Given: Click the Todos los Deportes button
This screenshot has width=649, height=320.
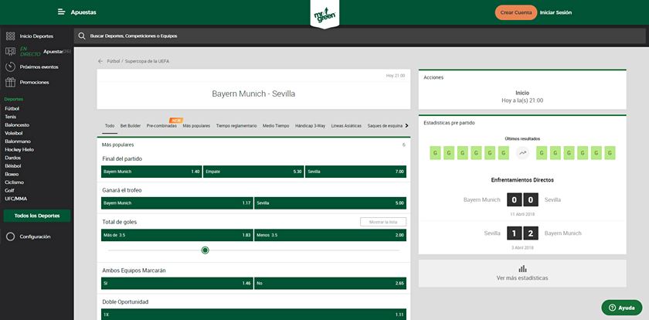Looking at the screenshot, I should [x=37, y=216].
